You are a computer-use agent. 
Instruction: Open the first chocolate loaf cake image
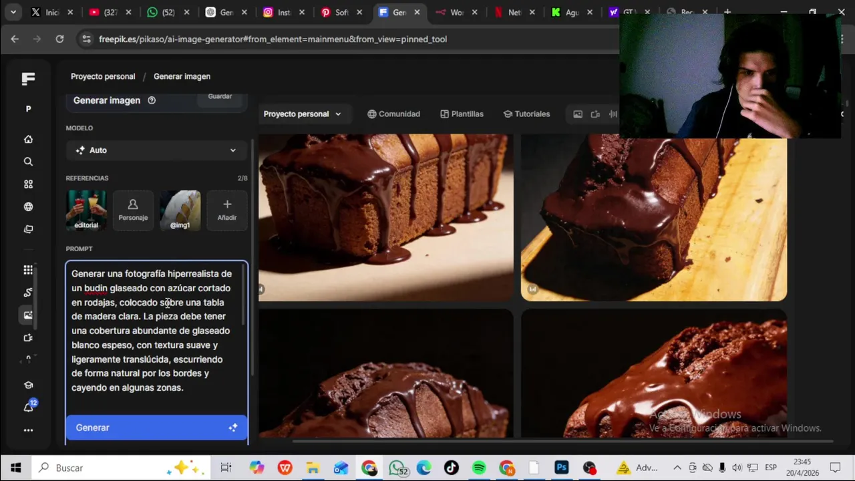(386, 217)
